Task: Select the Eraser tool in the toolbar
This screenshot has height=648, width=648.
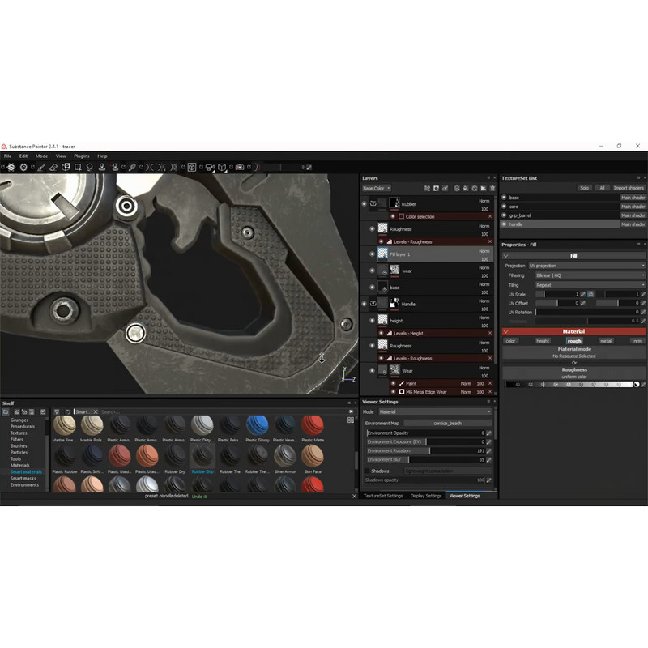Action: coord(53,167)
